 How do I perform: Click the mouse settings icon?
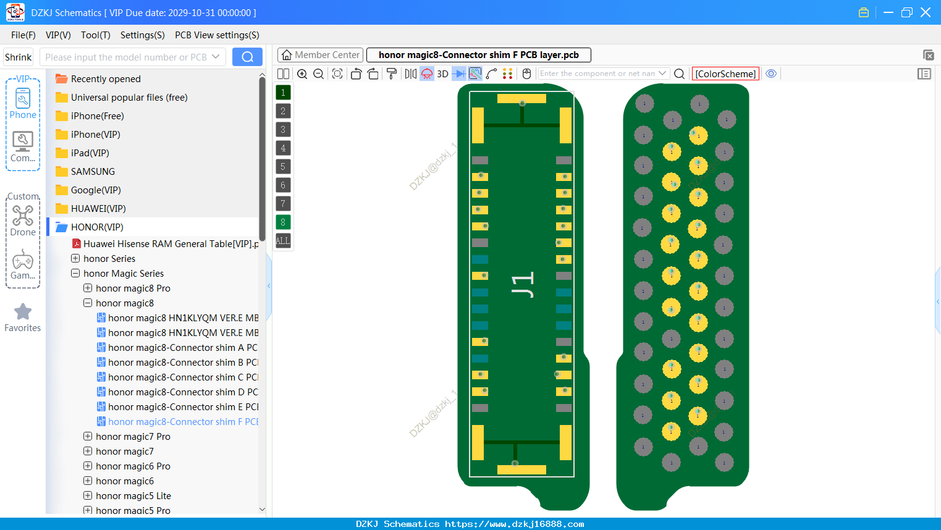(526, 74)
